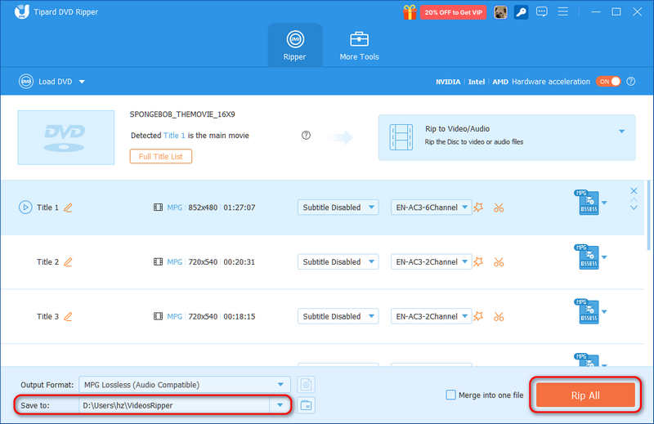Image resolution: width=654 pixels, height=424 pixels.
Task: Open the register key icon
Action: point(521,12)
